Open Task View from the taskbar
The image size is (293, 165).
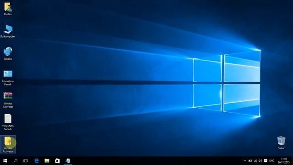click(x=26, y=161)
